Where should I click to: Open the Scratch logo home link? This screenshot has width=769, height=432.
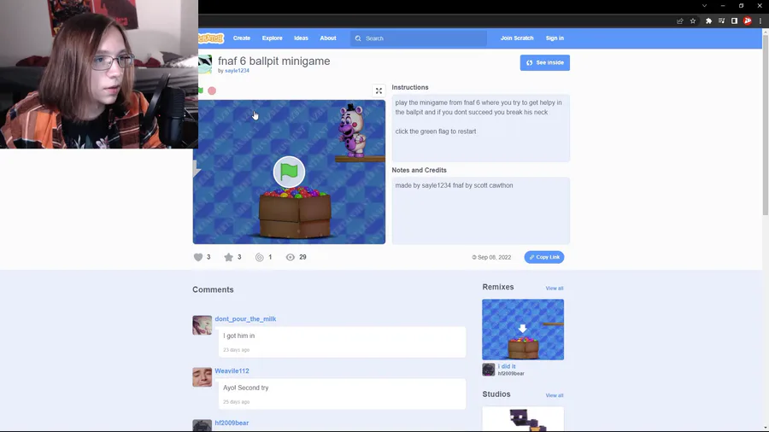(x=211, y=38)
